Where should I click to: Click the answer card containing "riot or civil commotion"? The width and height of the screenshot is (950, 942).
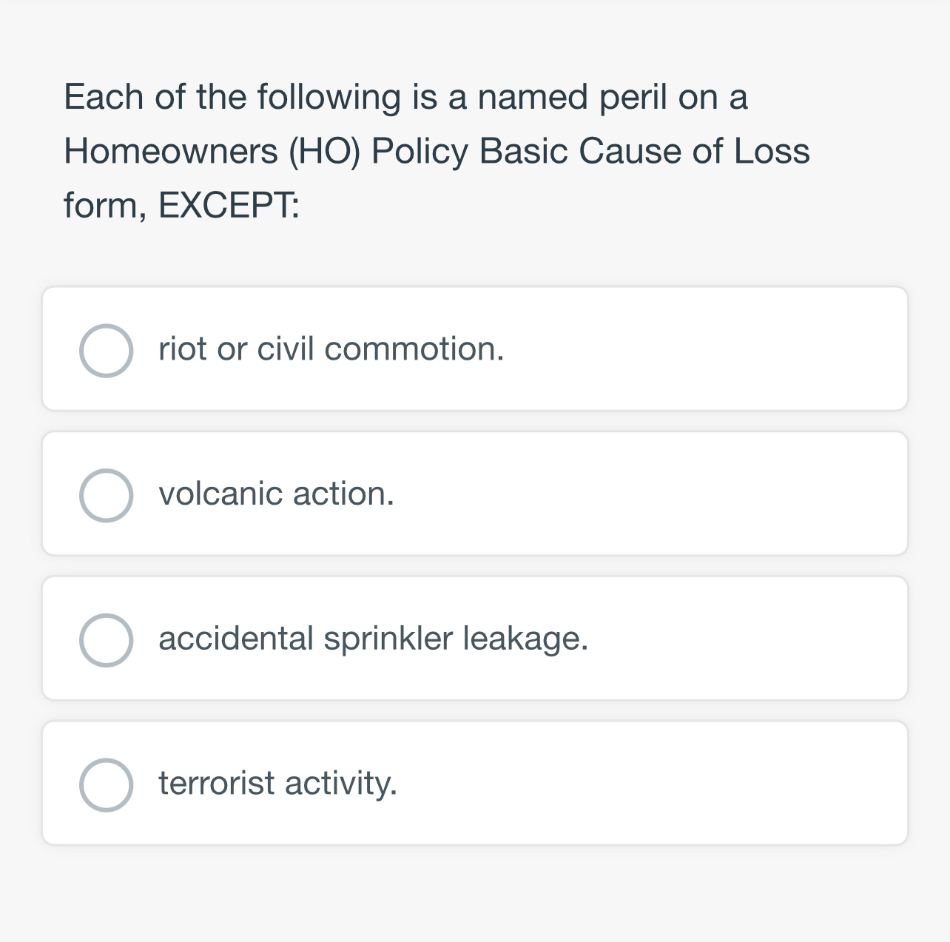[475, 348]
